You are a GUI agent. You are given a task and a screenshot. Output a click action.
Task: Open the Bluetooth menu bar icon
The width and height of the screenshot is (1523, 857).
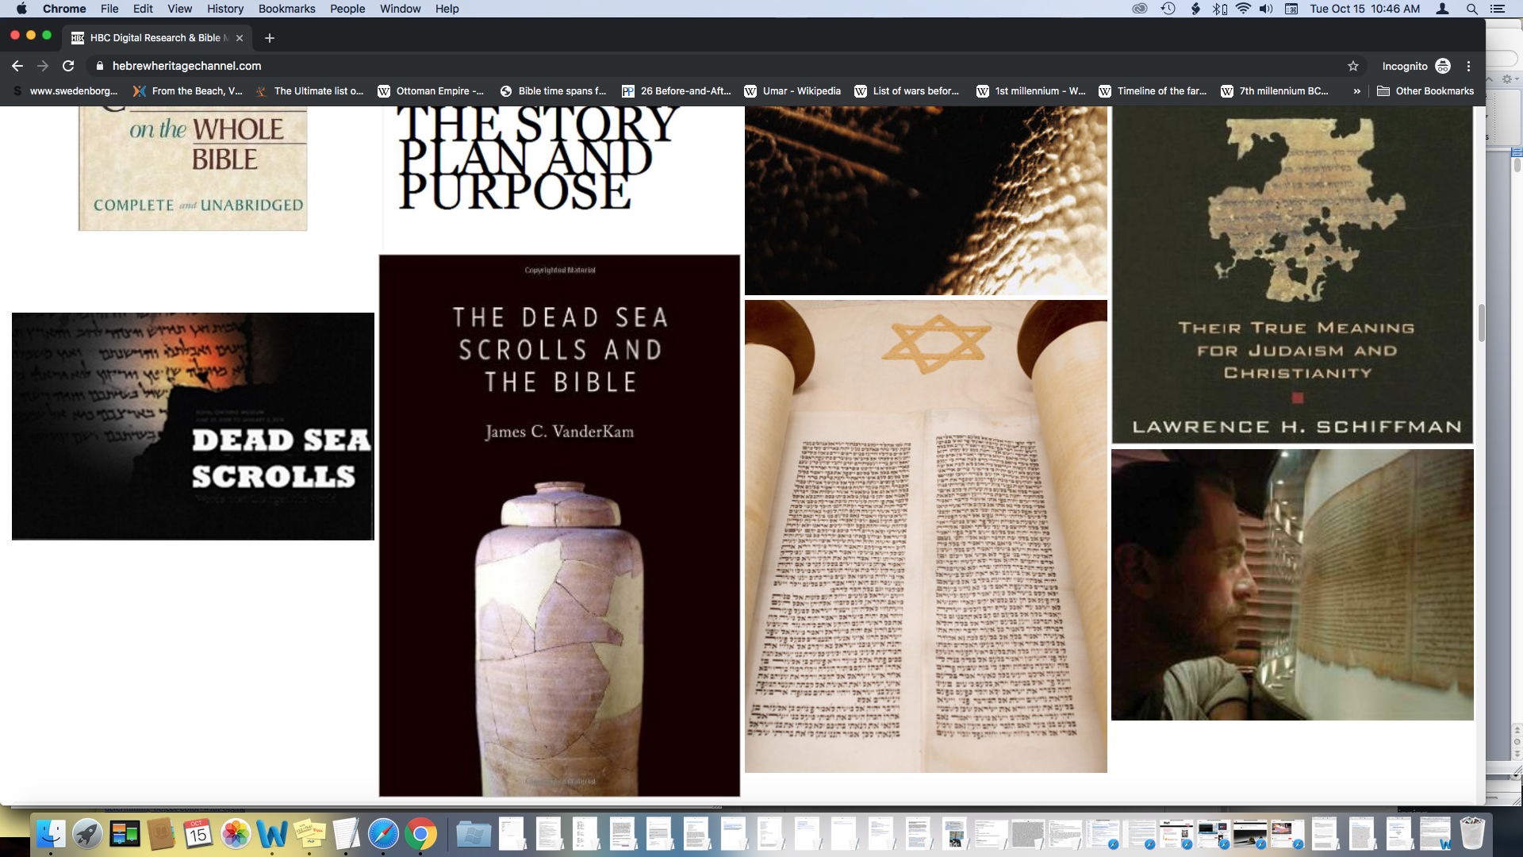(1219, 9)
